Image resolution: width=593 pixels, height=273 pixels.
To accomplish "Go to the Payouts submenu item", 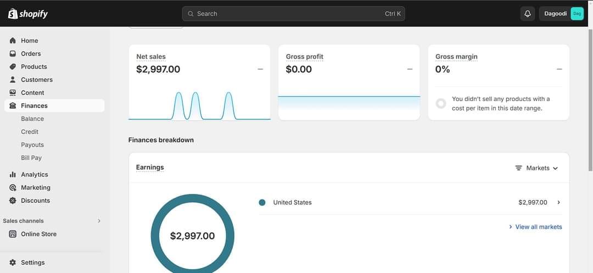I will point(32,145).
